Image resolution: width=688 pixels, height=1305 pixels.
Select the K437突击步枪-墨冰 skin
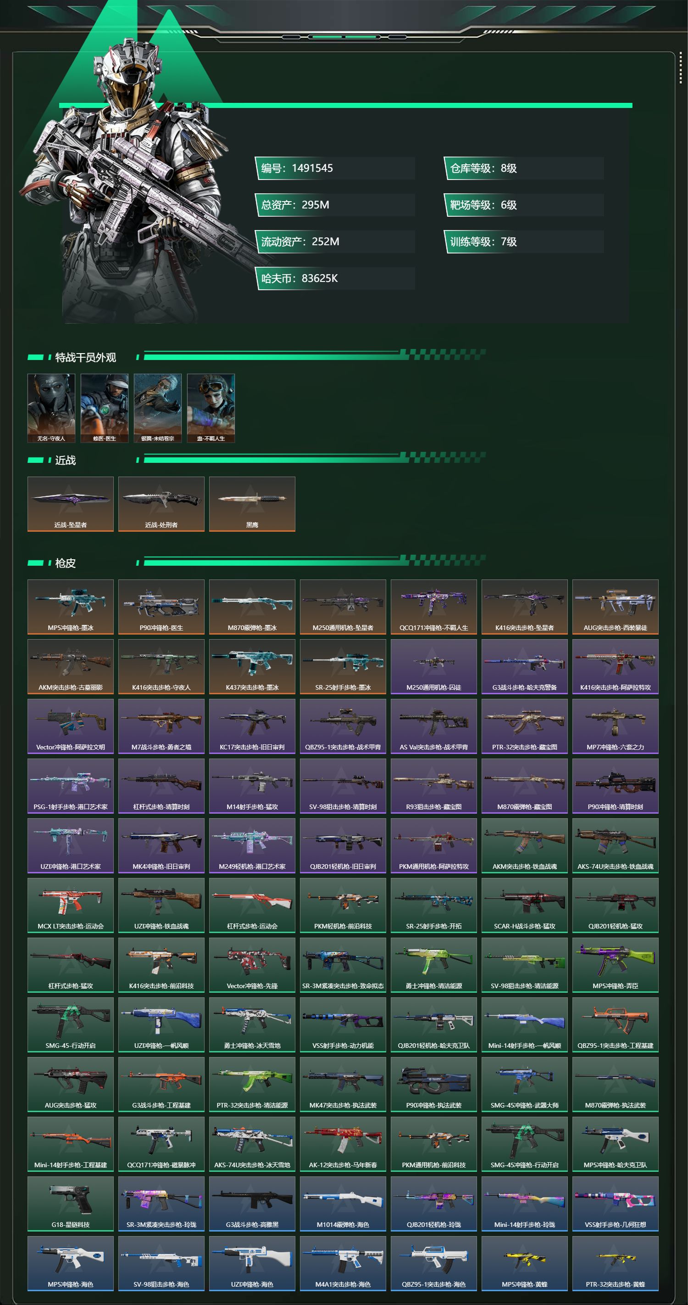tap(252, 667)
